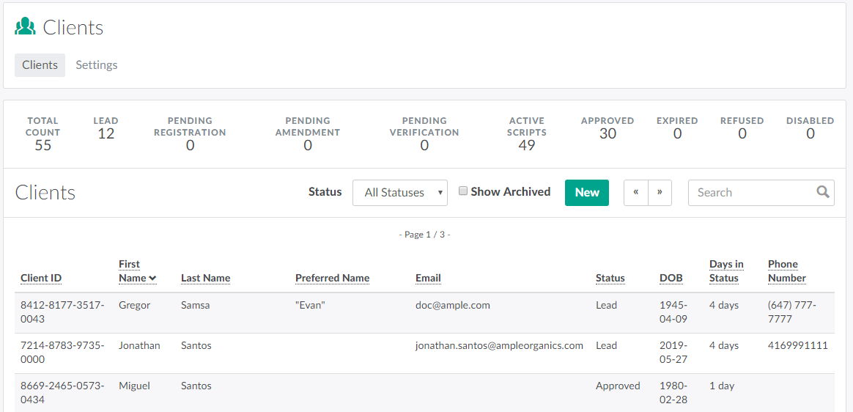This screenshot has width=853, height=412.
Task: Go to previous page with « arrow
Action: pos(635,192)
